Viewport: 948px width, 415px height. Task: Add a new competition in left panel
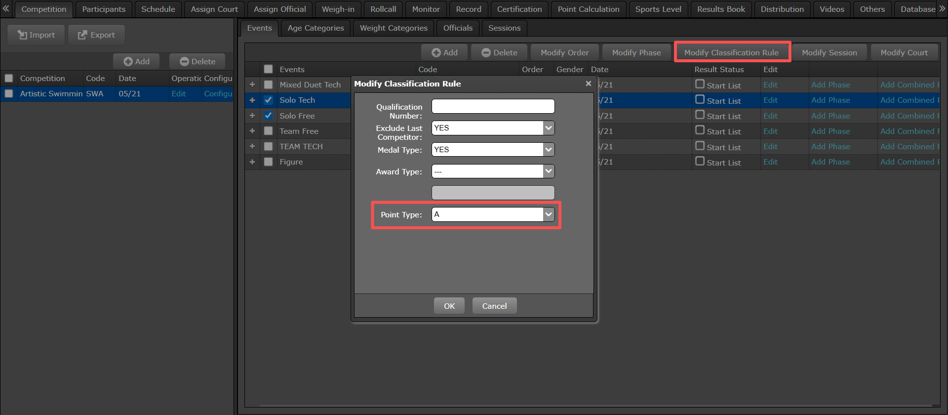[136, 61]
